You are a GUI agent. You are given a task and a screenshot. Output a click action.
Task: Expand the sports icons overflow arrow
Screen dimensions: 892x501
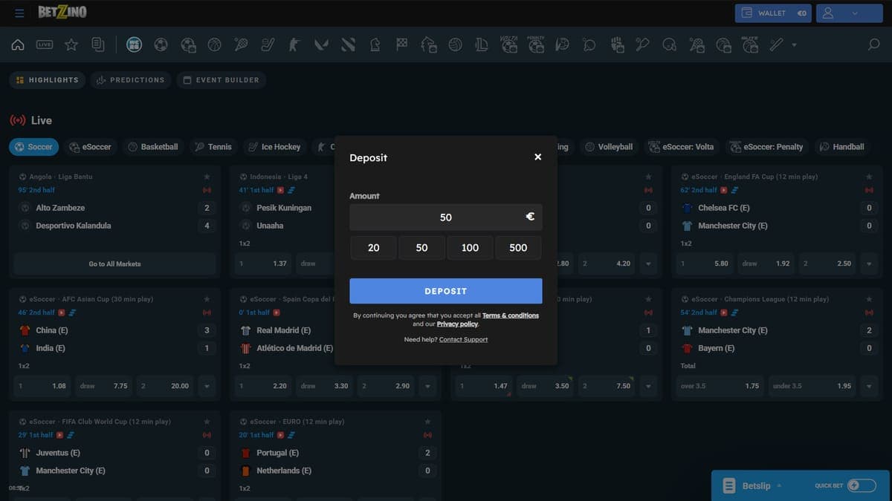click(x=794, y=45)
